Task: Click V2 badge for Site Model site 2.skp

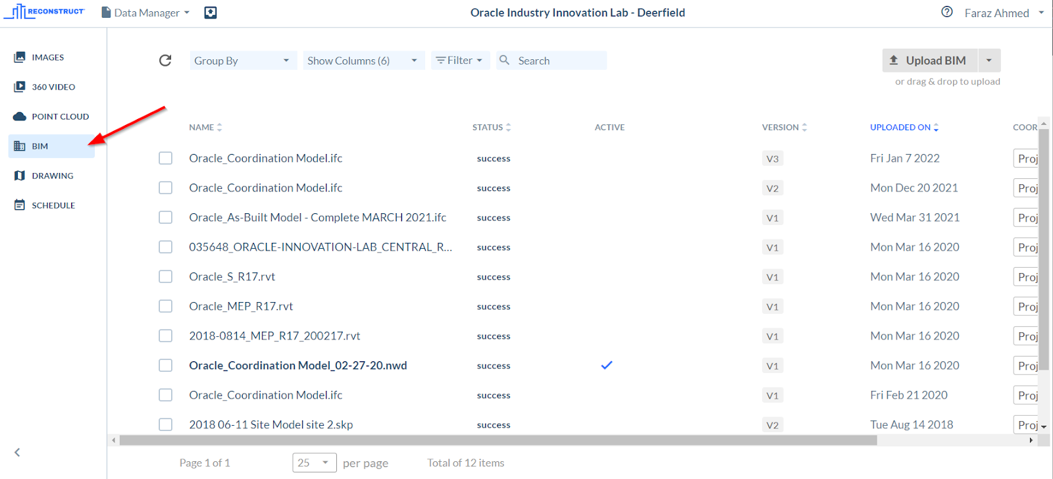Action: coord(773,425)
